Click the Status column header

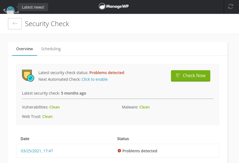click(x=123, y=139)
